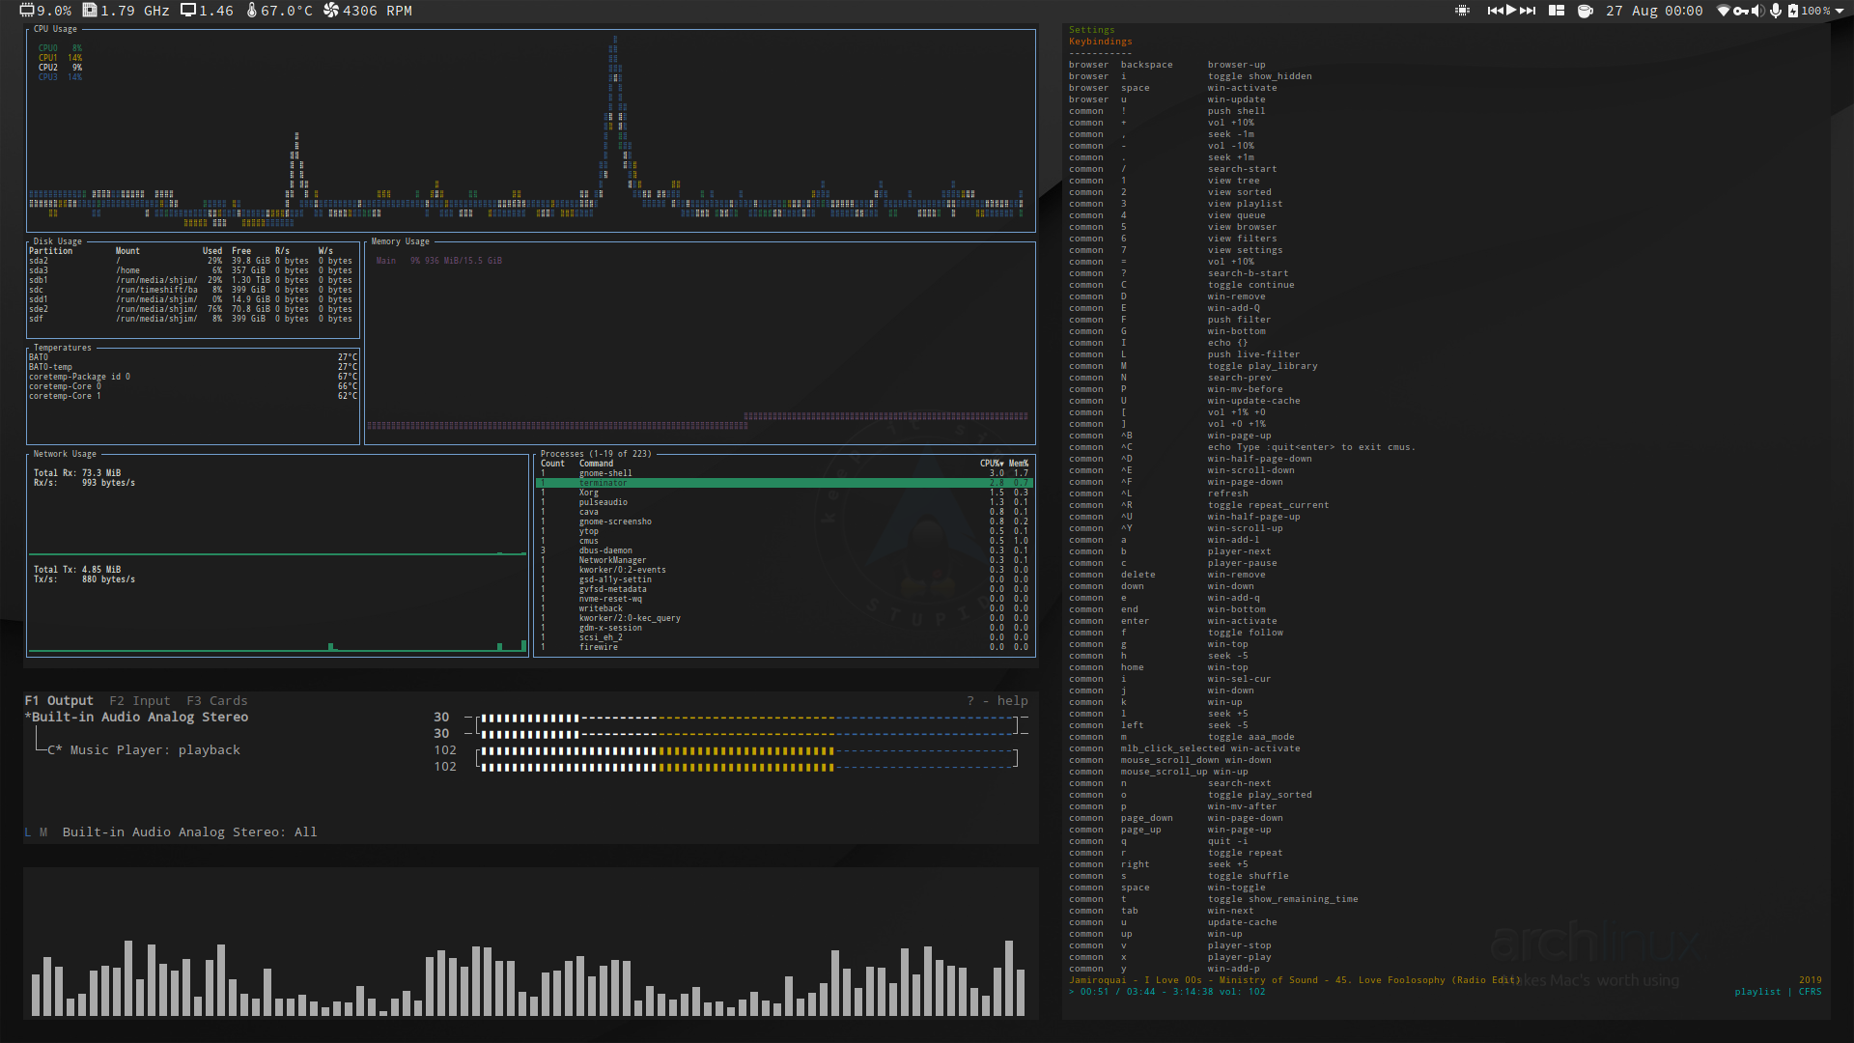The height and width of the screenshot is (1043, 1854).
Task: Click the Keybindings heading in cmus settings
Action: 1100,42
